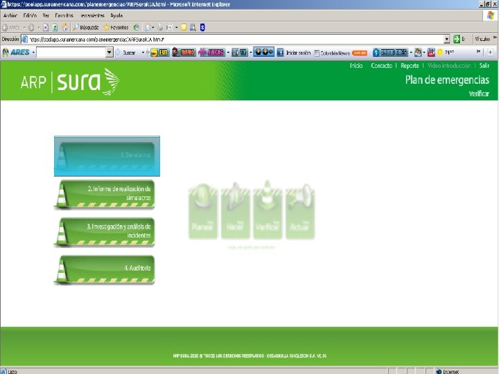
Task: Click the Stop loading icon
Action: click(46, 28)
